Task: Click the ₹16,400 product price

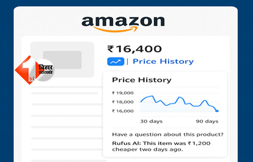Action: click(134, 49)
